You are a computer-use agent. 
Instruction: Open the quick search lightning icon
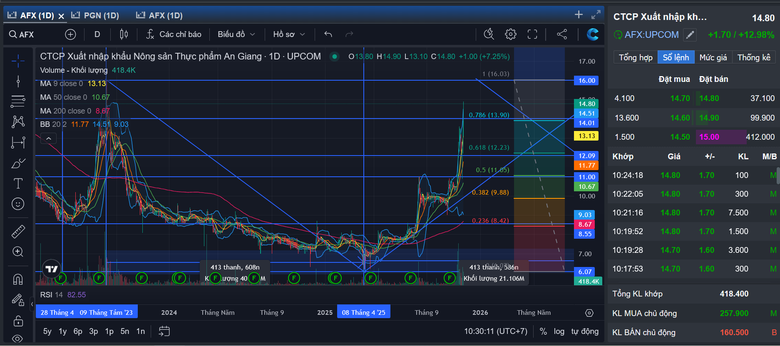click(489, 34)
